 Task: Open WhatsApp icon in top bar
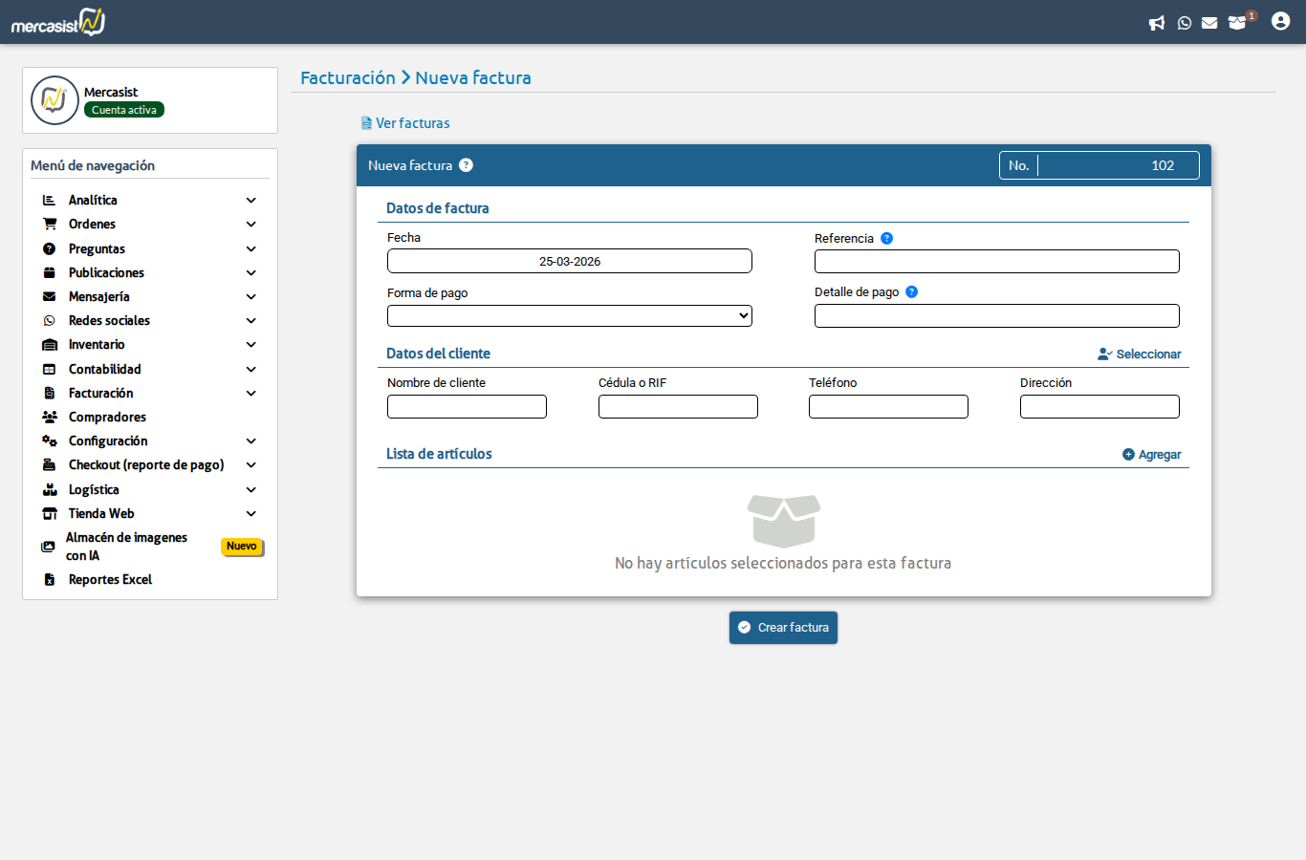pyautogui.click(x=1185, y=23)
